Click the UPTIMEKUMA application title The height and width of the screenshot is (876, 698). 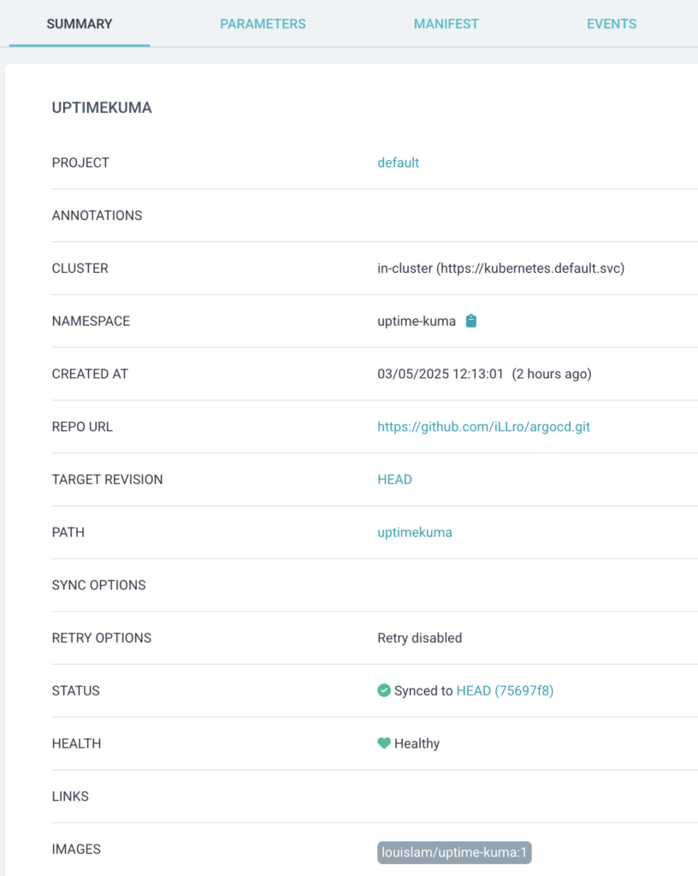[102, 108]
